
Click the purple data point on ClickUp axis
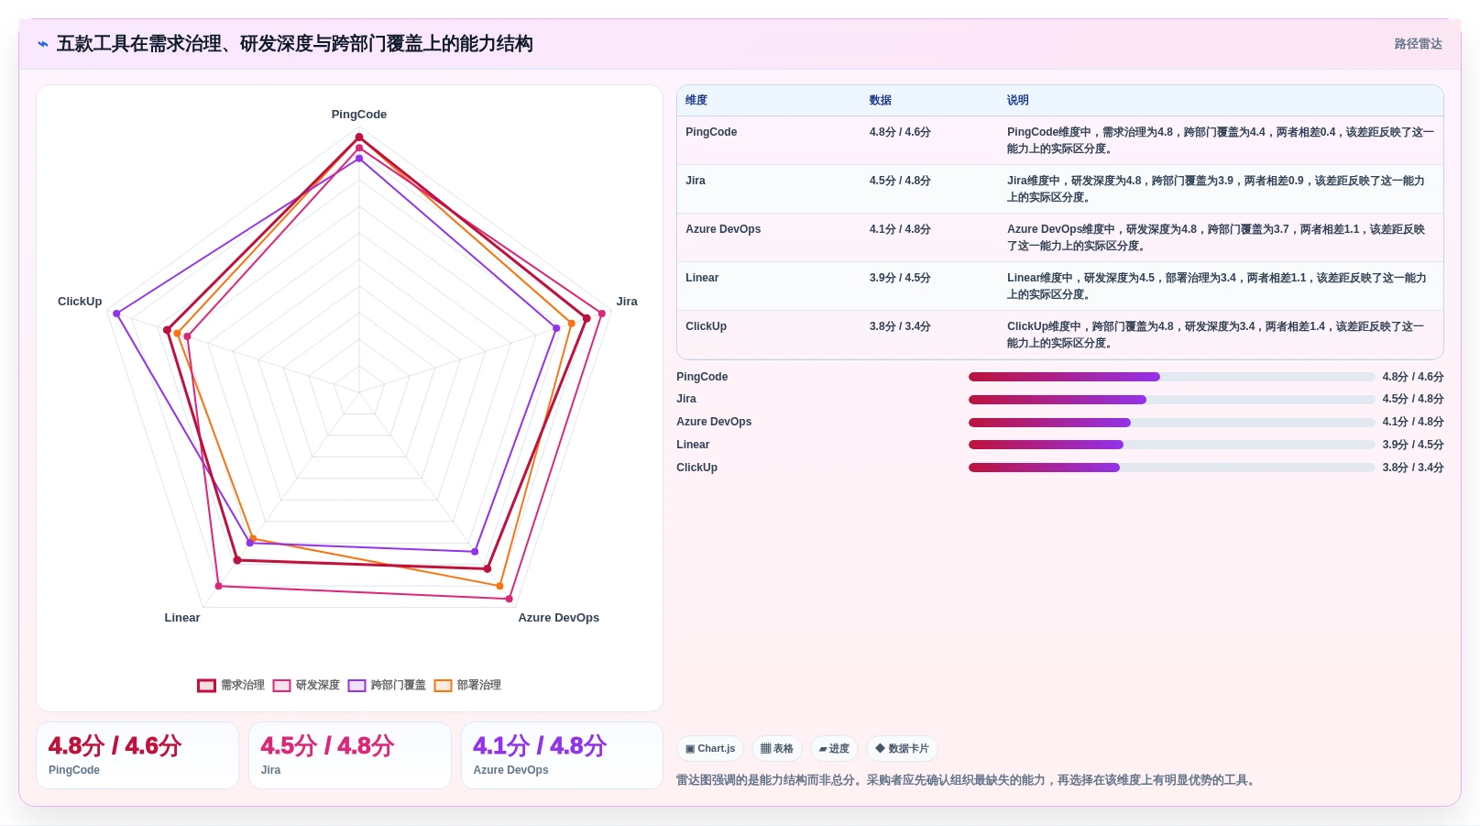[x=116, y=314]
